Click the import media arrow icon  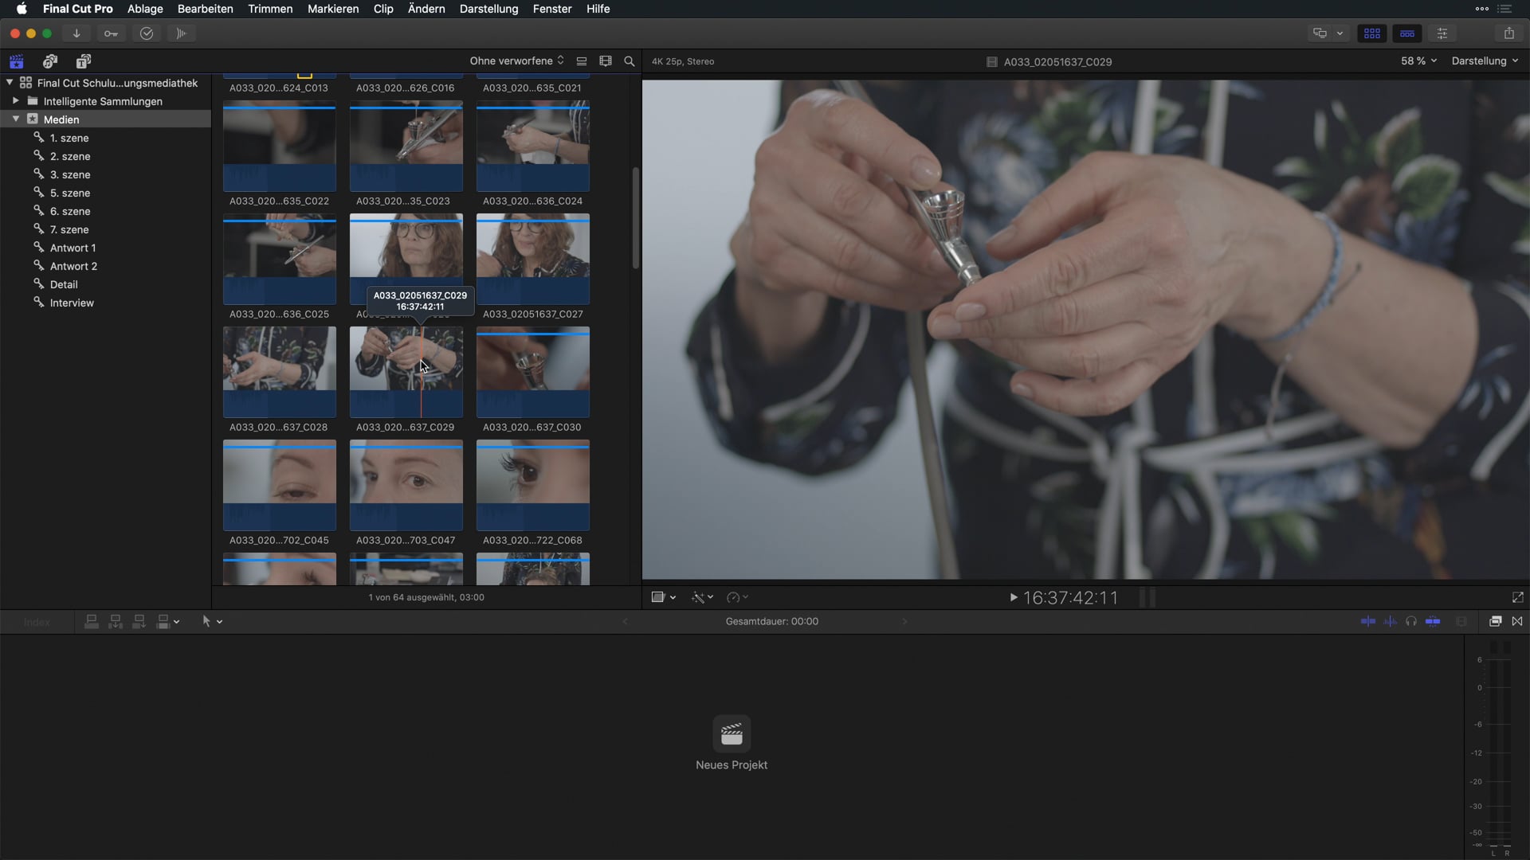point(76,33)
